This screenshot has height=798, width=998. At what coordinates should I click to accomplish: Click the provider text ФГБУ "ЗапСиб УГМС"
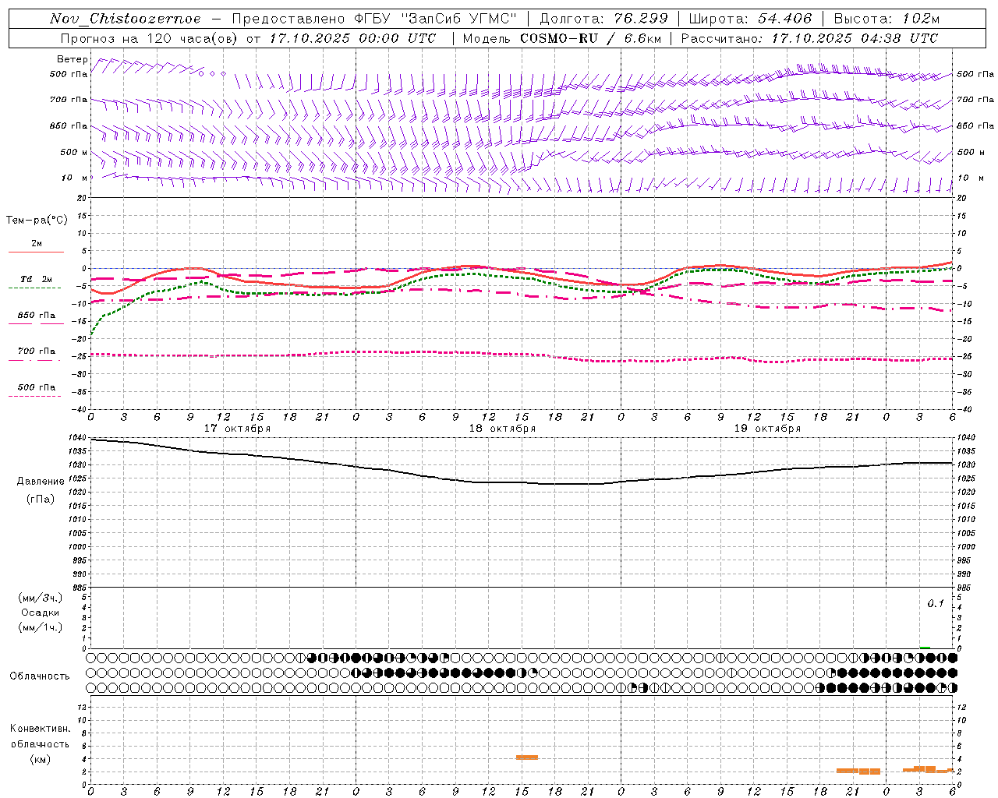(x=437, y=19)
